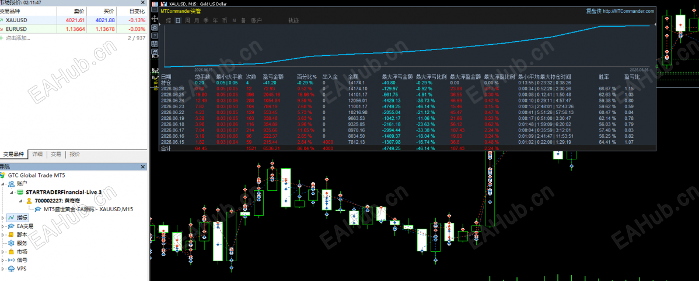Switch to the 报价 tab
The image size is (699, 281).
75,154
